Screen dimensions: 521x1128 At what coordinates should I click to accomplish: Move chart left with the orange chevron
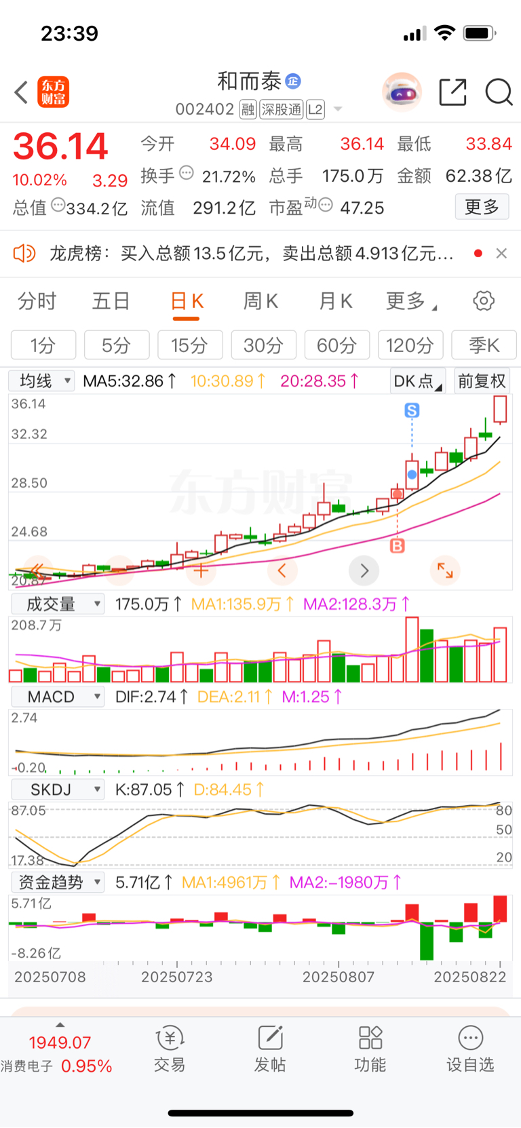pyautogui.click(x=282, y=570)
